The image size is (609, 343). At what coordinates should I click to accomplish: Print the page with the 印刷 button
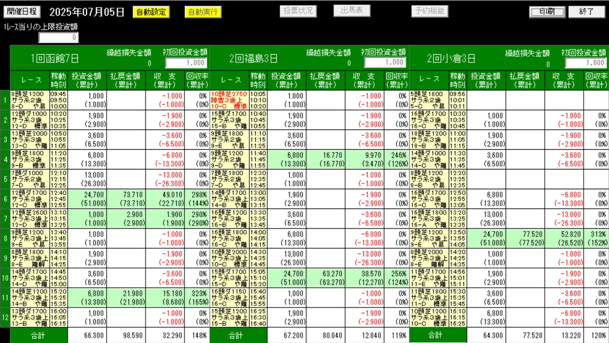point(547,12)
